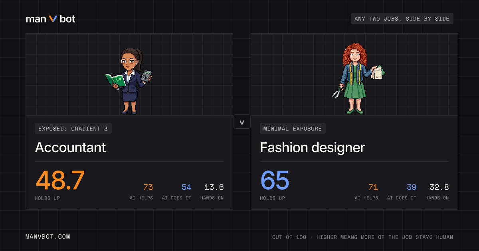Click the 'ANY TWO JOBS, SIDE BY SIDE' tag
The height and width of the screenshot is (251, 479).
tap(402, 19)
